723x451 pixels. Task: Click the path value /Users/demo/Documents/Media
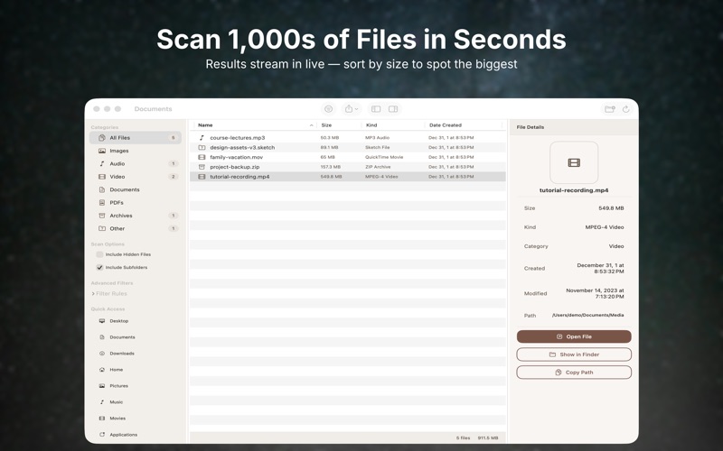click(x=587, y=315)
